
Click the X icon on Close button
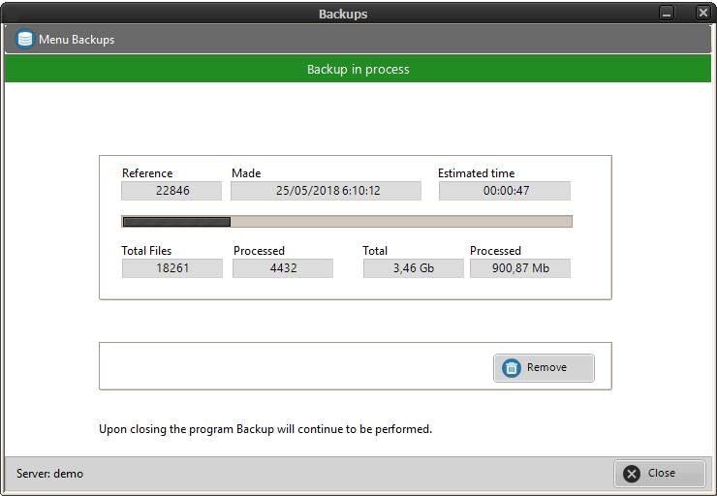tap(632, 474)
